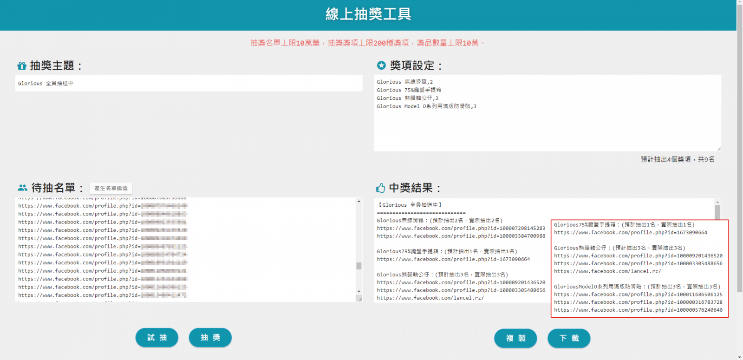743x360 pixels.
Task: Start the lottery with the 抽獎 button
Action: (210, 338)
